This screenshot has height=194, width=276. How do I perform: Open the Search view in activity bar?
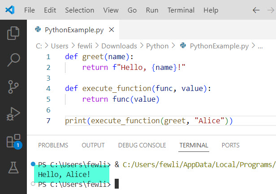[x=13, y=60]
